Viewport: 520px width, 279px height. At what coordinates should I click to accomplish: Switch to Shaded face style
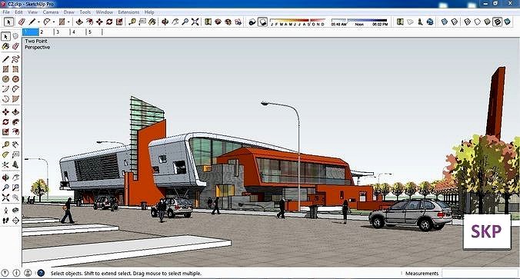(487, 22)
